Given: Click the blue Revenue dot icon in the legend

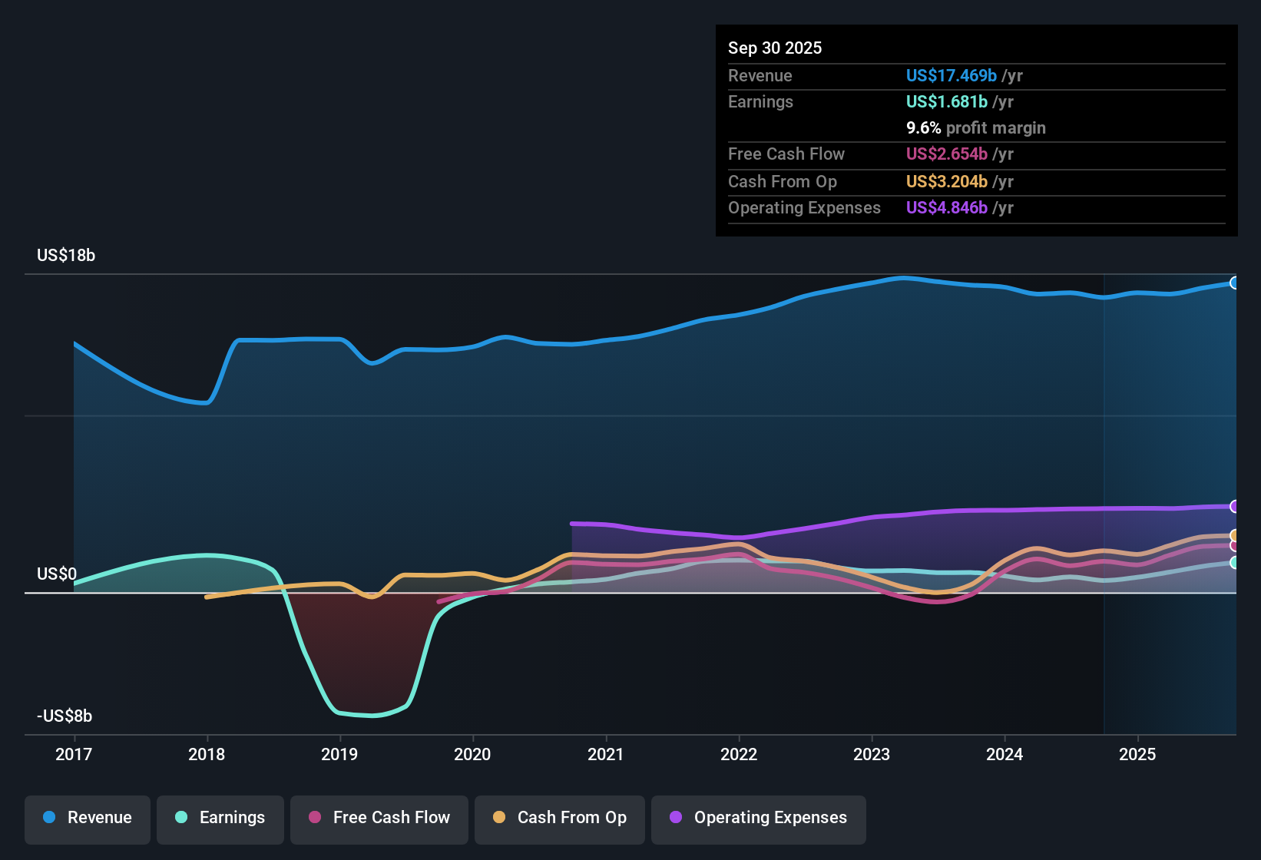Looking at the screenshot, I should coord(48,818).
